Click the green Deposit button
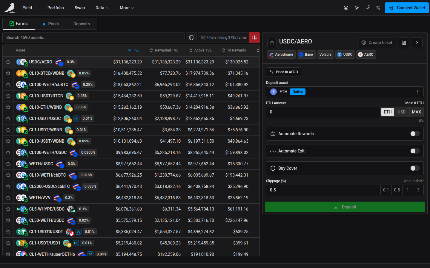Screen dimensions: 430x268 point(345,207)
